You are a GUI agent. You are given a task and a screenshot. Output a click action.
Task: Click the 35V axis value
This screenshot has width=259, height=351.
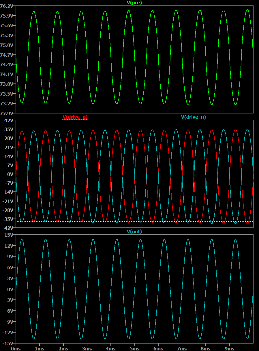(x=9, y=129)
